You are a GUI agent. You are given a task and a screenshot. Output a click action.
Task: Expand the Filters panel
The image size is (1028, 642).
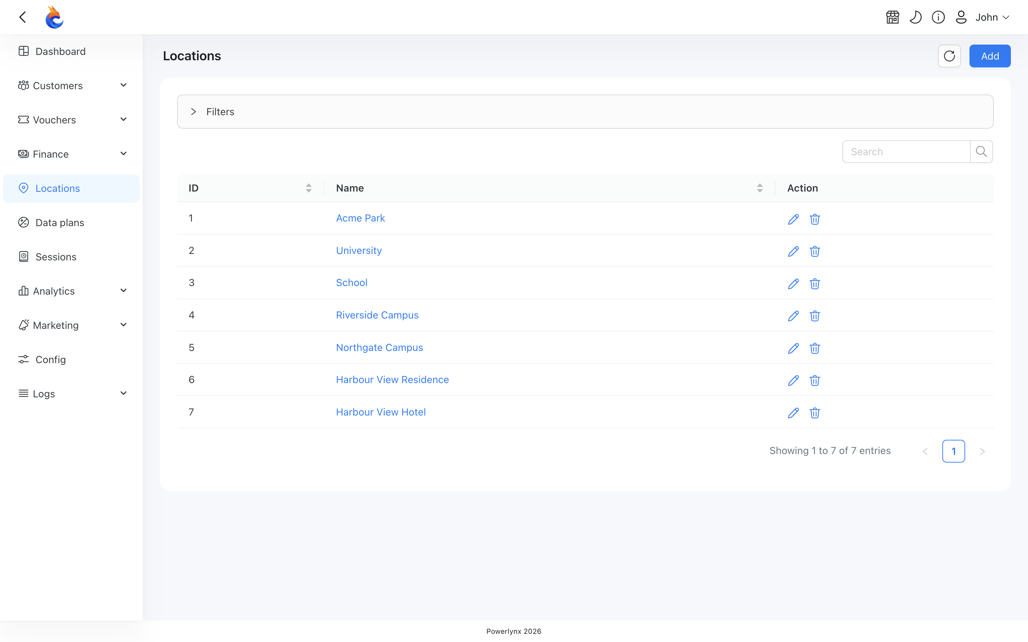pyautogui.click(x=585, y=112)
